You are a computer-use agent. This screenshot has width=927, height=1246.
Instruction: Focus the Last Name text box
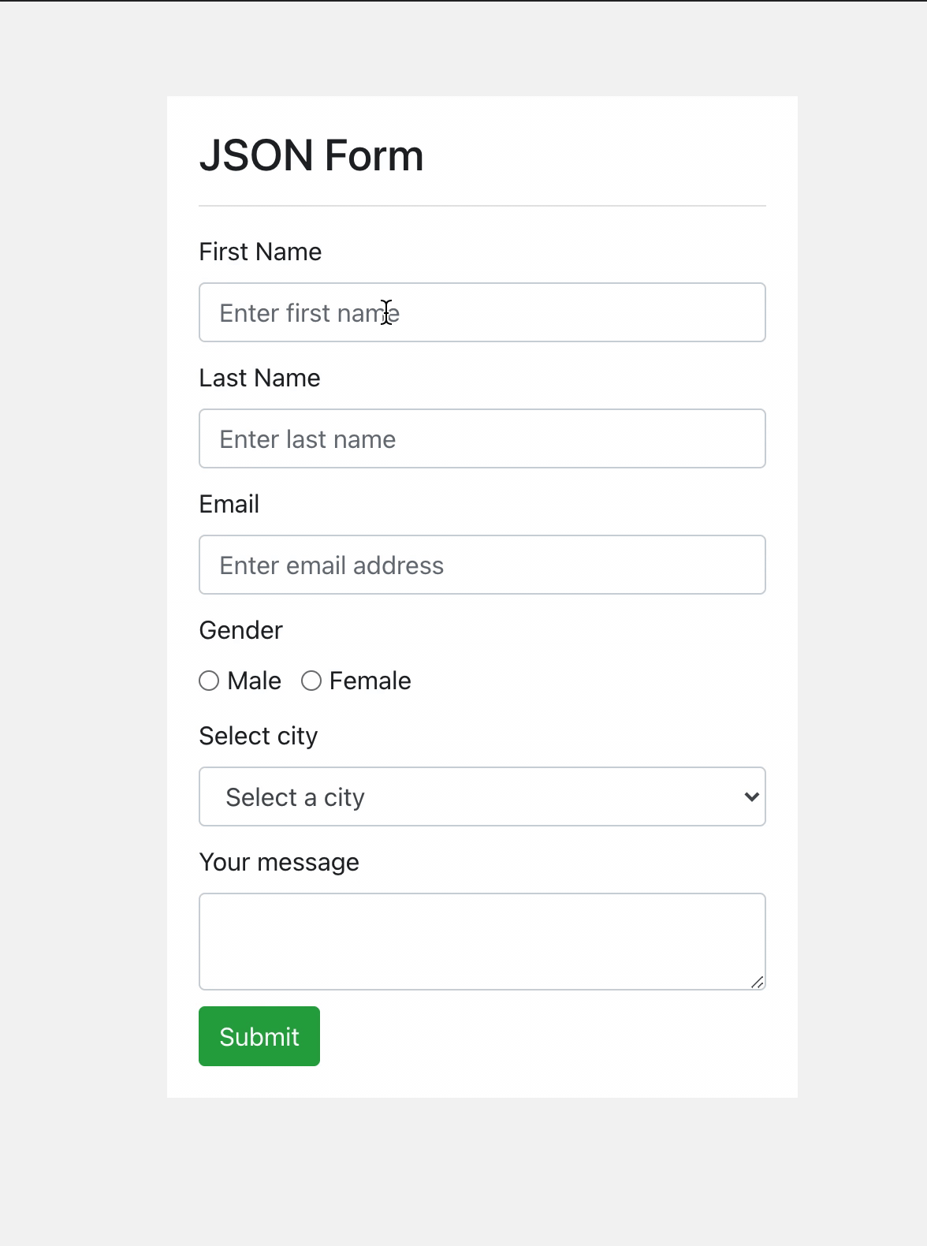pyautogui.click(x=482, y=438)
